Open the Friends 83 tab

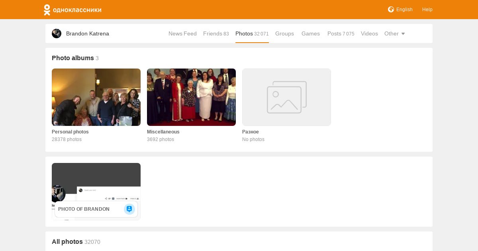216,33
